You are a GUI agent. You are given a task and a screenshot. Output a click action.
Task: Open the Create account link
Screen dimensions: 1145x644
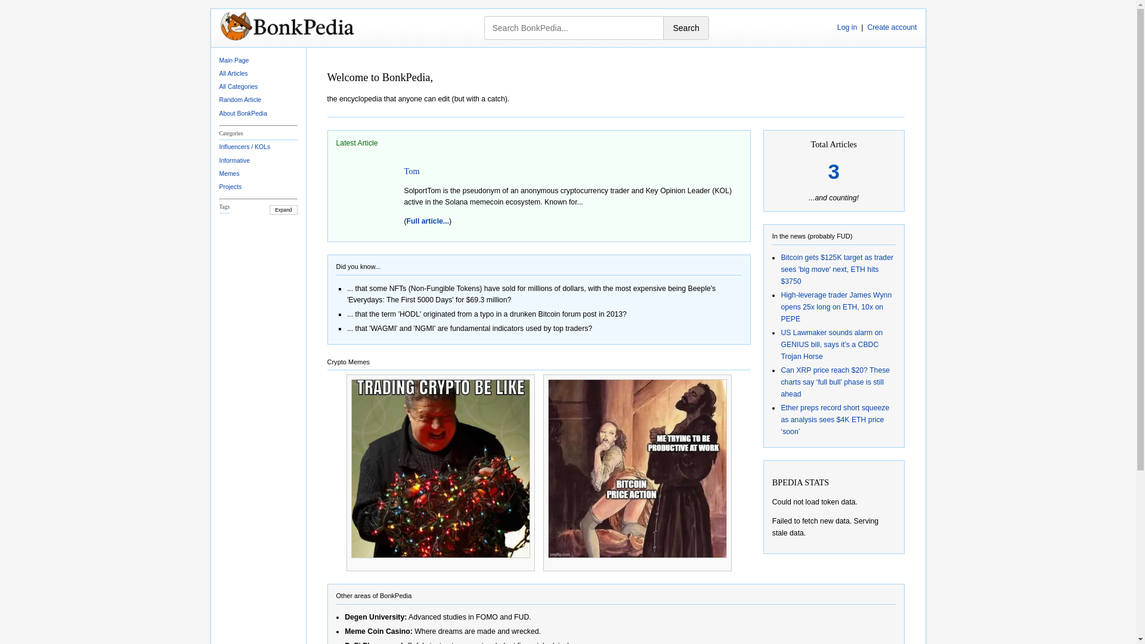pos(892,27)
